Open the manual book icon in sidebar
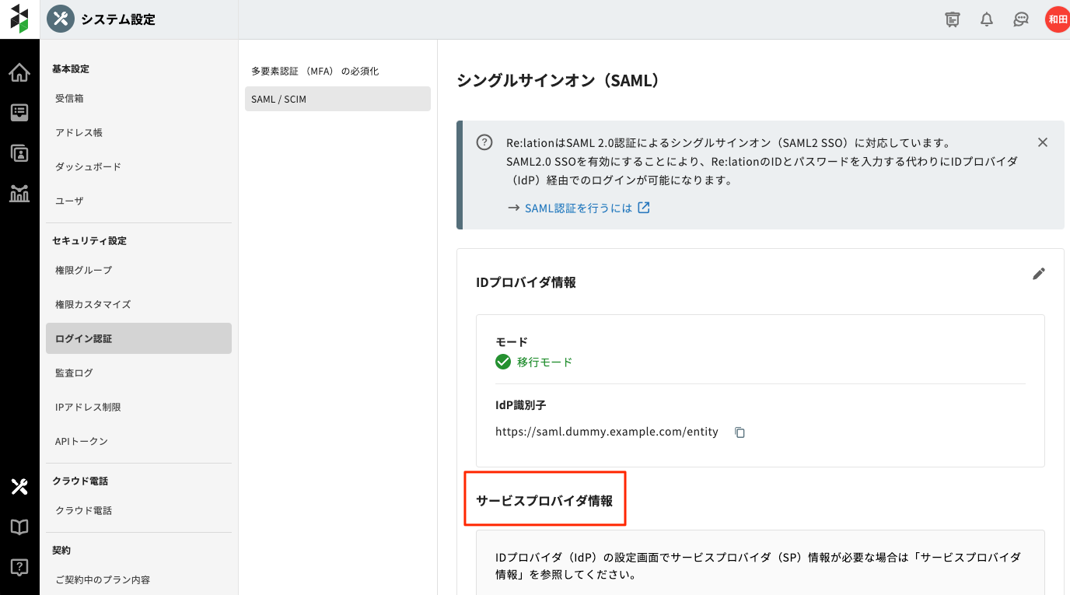 [19, 527]
